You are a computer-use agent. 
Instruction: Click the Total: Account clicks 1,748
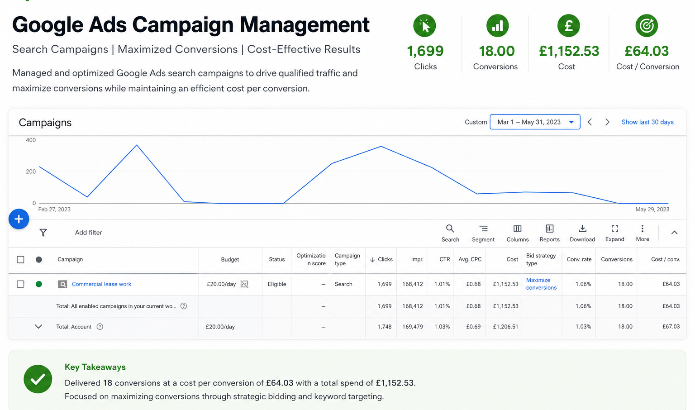(385, 327)
